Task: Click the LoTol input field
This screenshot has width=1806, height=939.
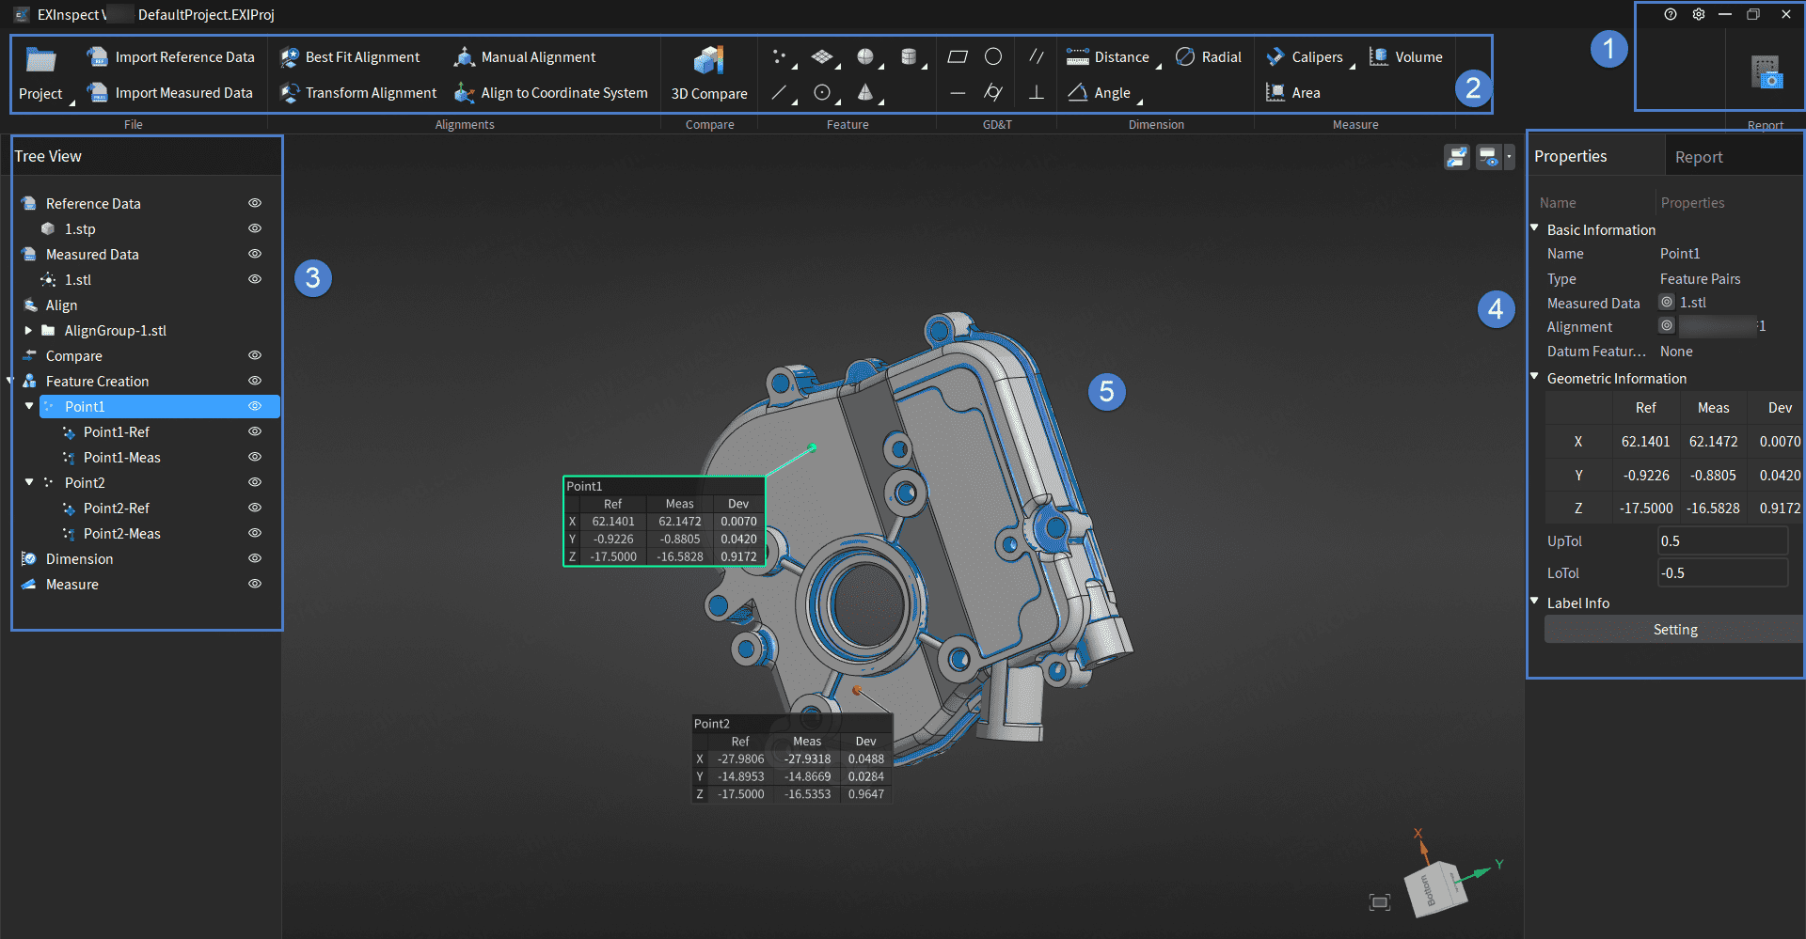Action: coord(1722,572)
